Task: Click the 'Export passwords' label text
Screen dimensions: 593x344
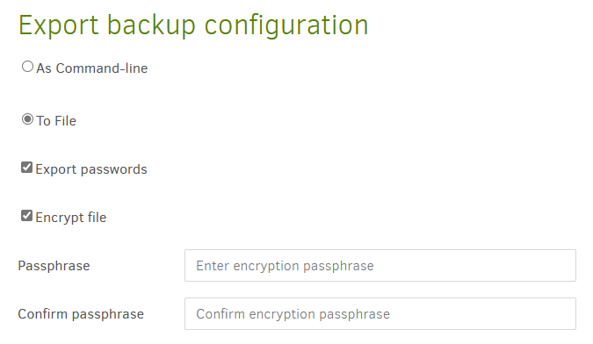Action: 91,169
